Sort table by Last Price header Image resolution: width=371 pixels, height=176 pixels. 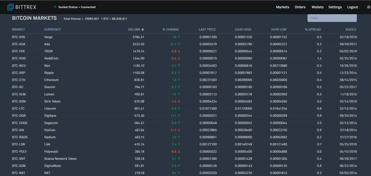207,29
